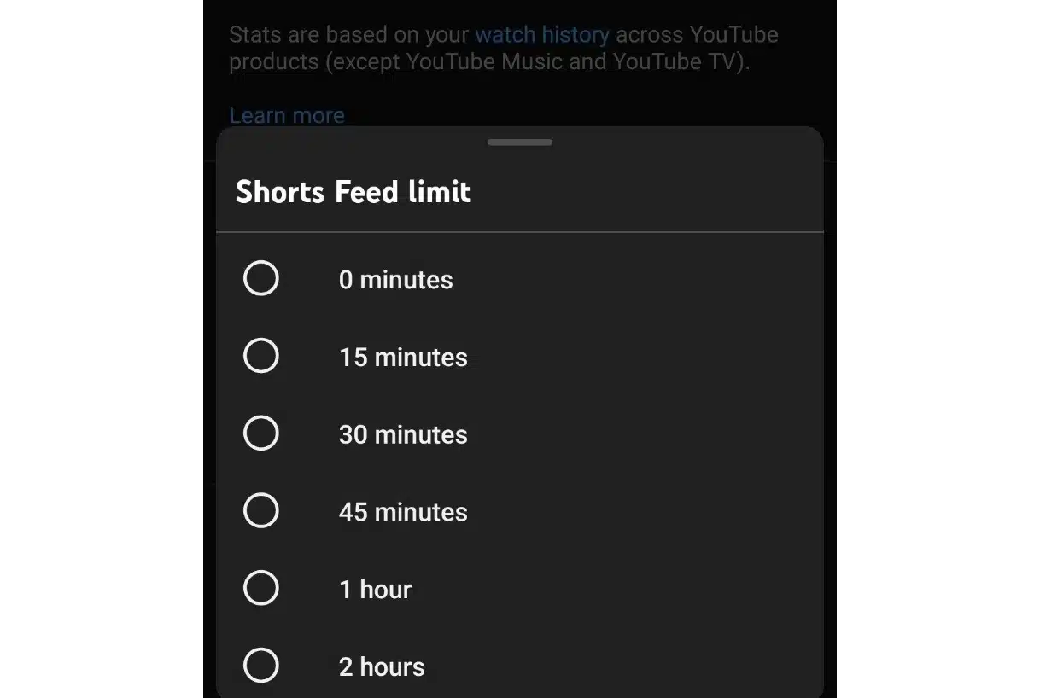This screenshot has height=698, width=1040.
Task: Select the 2 hours radio button
Action: point(261,666)
